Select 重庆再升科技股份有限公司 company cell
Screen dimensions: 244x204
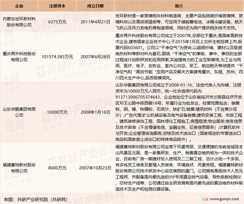pyautogui.click(x=19, y=57)
